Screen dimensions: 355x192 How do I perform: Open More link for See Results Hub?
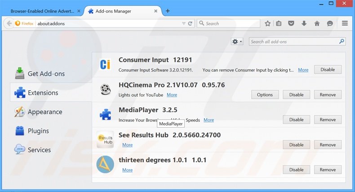pos(128,145)
